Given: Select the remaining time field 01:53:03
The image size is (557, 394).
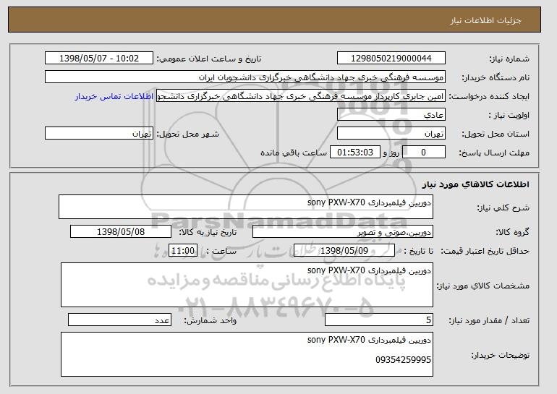Looking at the screenshot, I should click(x=355, y=153).
